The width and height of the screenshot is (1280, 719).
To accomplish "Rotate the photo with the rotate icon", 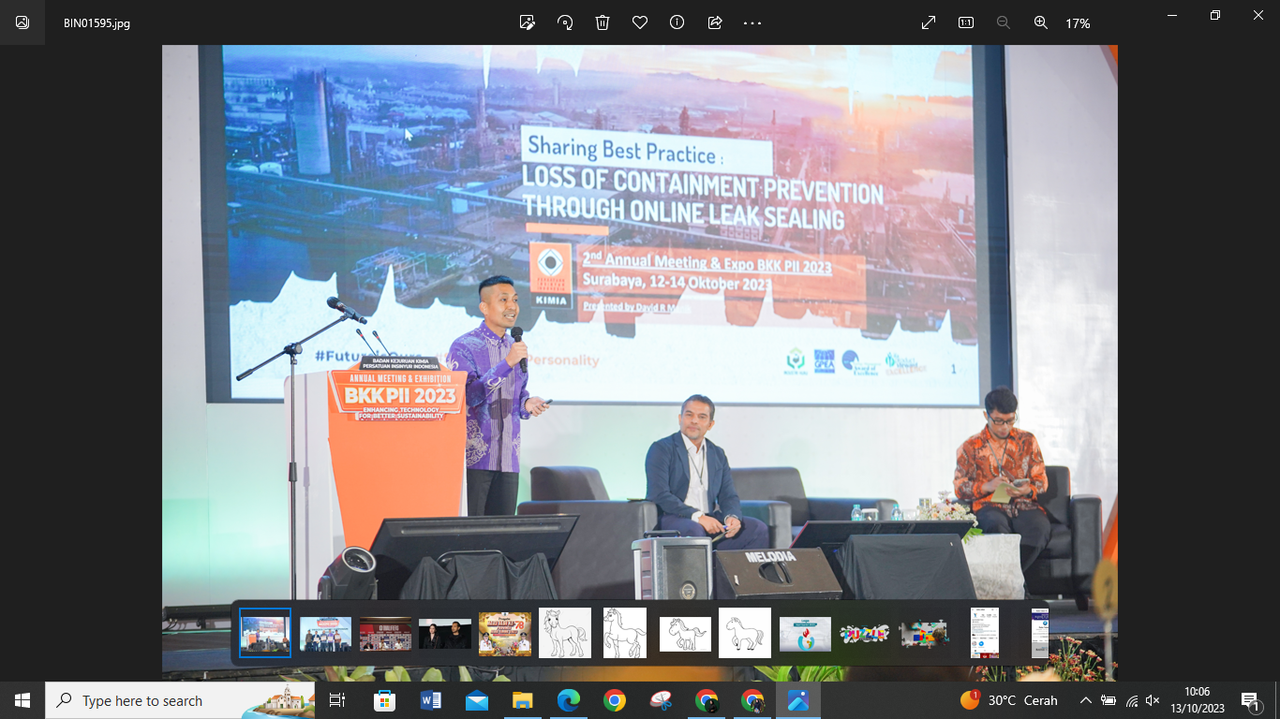I will pos(565,22).
